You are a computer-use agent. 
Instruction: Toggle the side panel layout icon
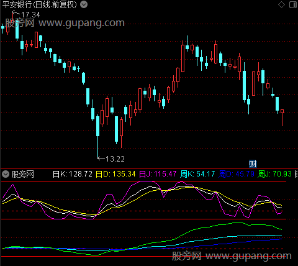point(293,4)
